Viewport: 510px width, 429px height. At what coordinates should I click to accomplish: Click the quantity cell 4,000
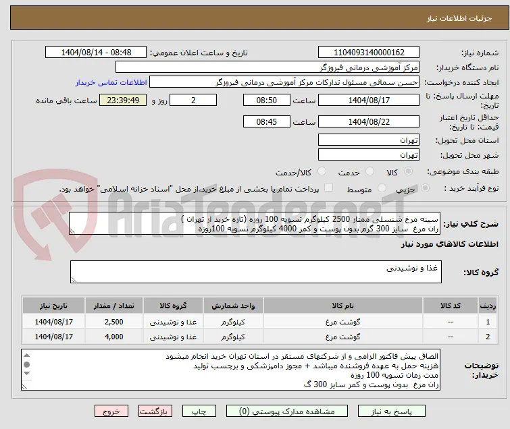click(x=114, y=337)
